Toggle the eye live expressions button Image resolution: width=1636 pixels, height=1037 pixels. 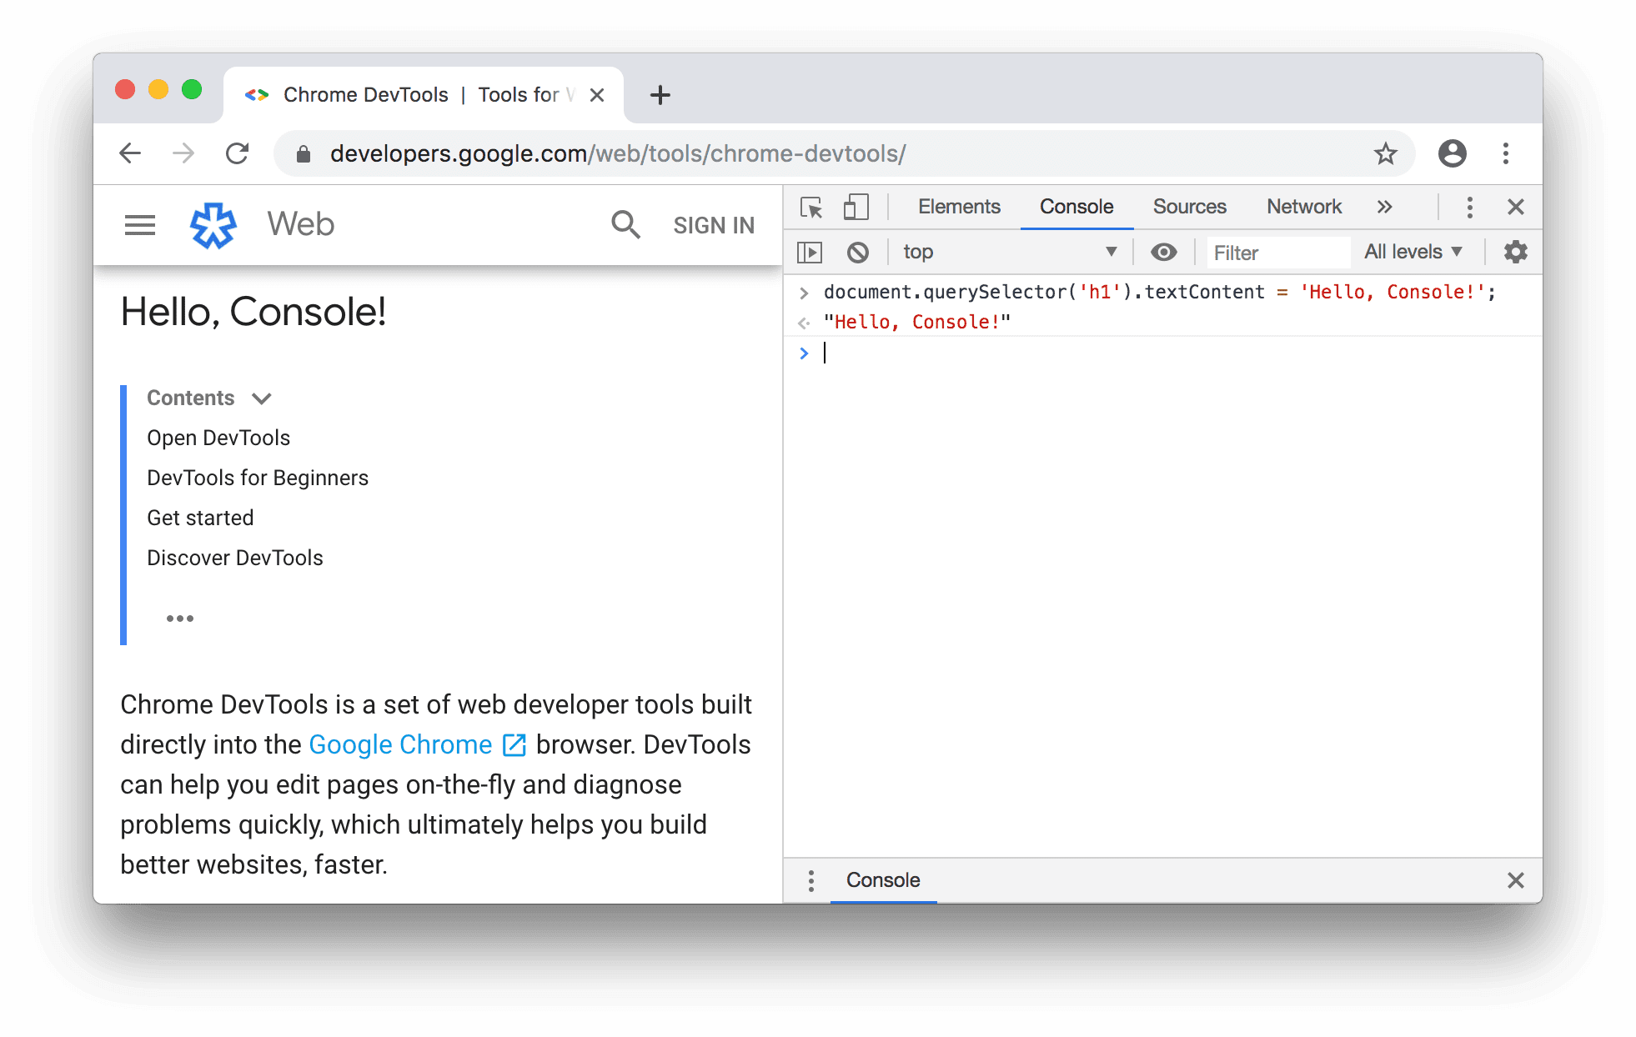pyautogui.click(x=1164, y=252)
